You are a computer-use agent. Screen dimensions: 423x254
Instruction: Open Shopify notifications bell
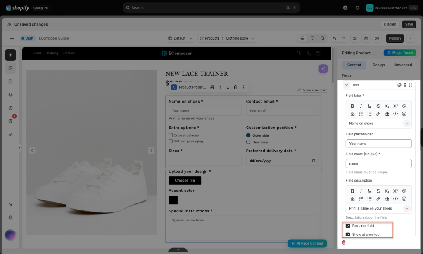[x=357, y=8]
